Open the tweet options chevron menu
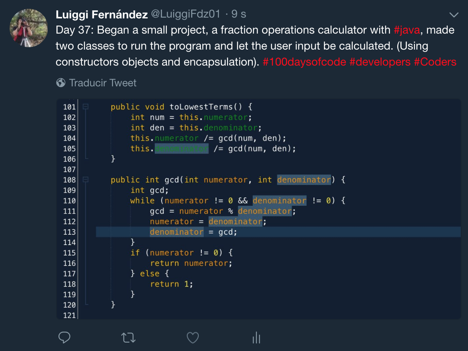The height and width of the screenshot is (351, 468). pos(454,15)
